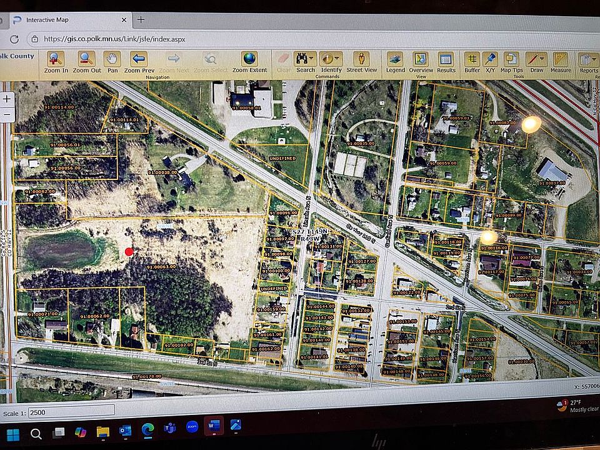Click the Clear eraser tool
Image resolution: width=600 pixels, height=450 pixels.
click(283, 62)
